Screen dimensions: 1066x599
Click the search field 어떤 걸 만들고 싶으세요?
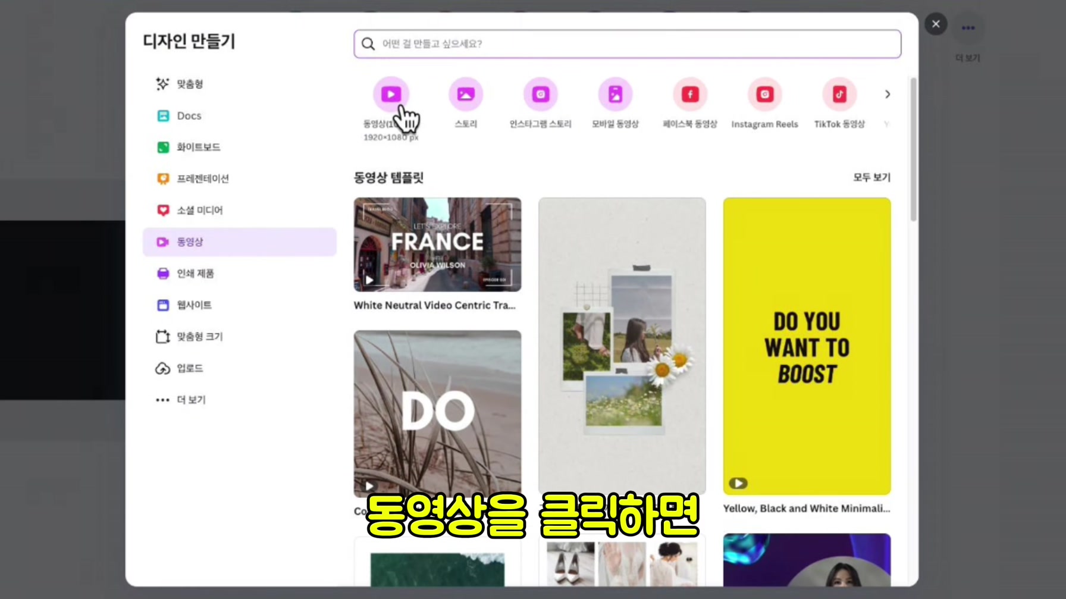coord(627,44)
